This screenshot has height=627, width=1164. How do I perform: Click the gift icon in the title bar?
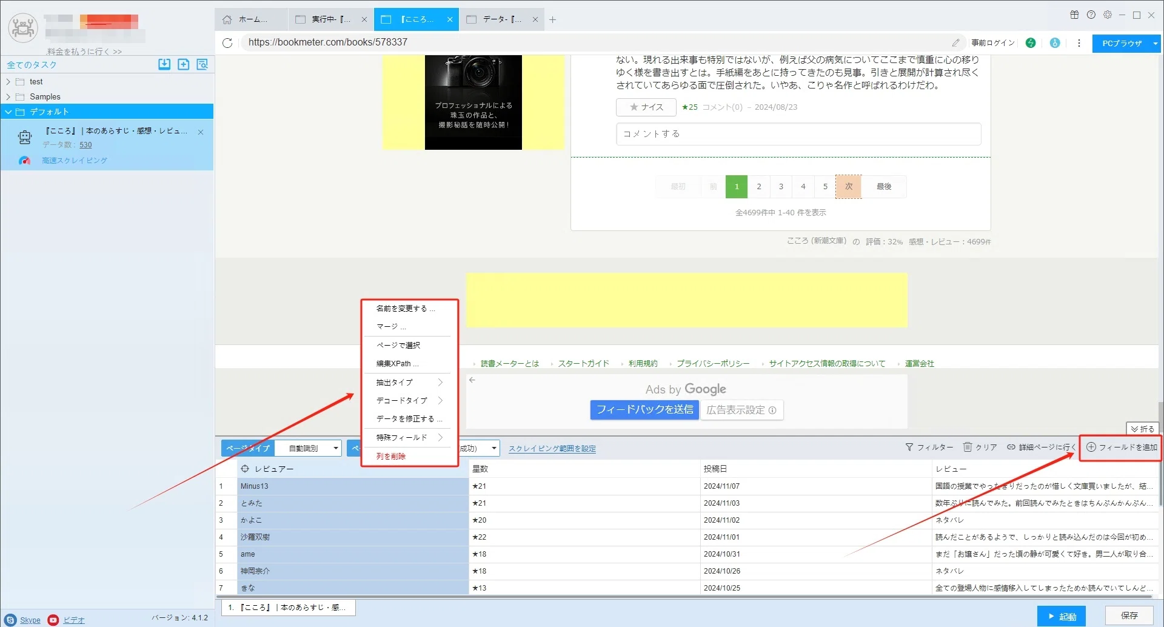[1074, 15]
